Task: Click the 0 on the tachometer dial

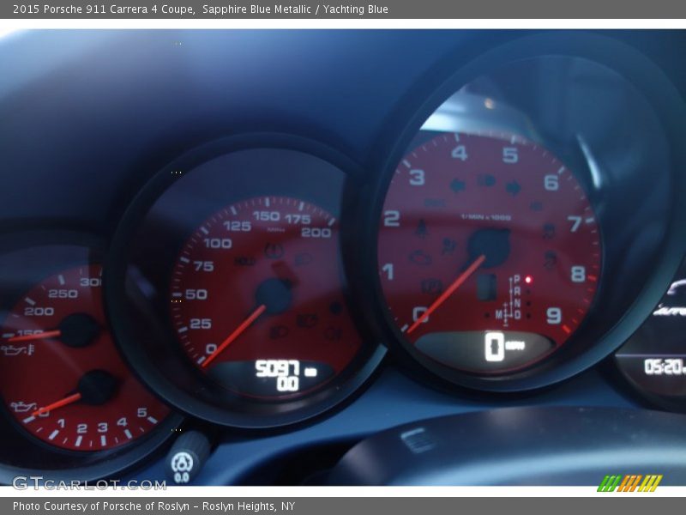Action: click(x=419, y=314)
